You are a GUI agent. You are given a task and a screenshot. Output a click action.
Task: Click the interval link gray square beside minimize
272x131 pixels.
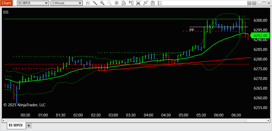254,3
